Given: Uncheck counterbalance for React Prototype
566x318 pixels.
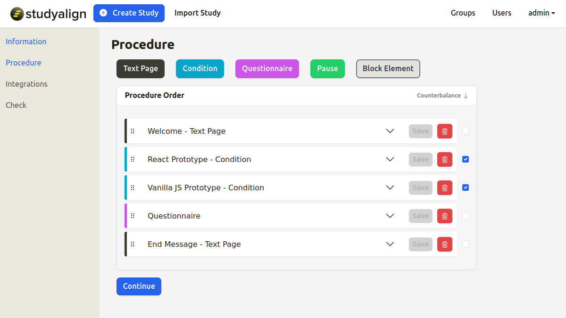Looking at the screenshot, I should (466, 159).
